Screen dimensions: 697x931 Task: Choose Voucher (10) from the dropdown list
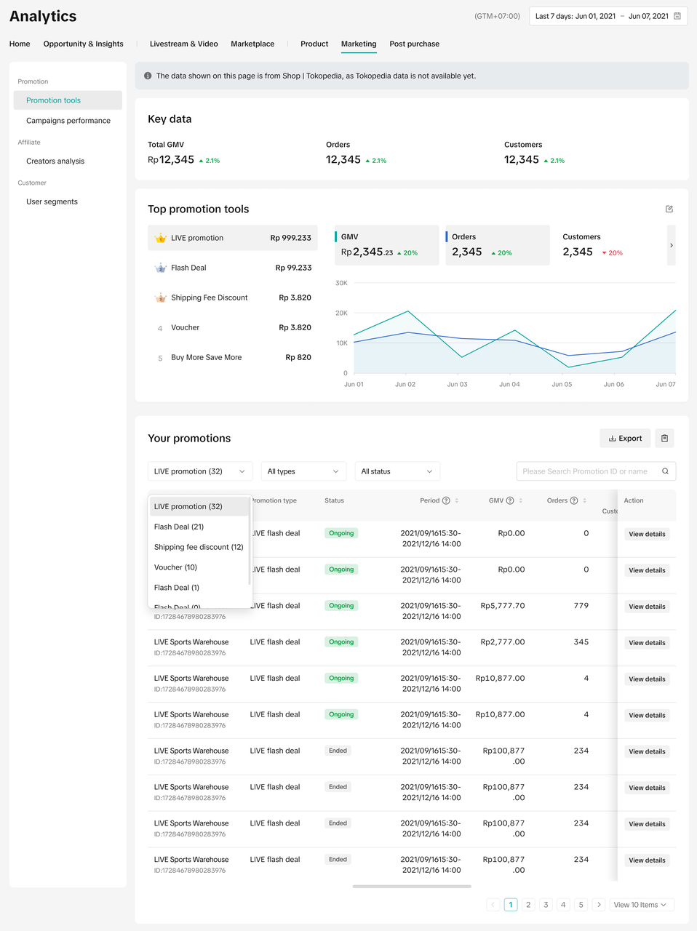[175, 567]
